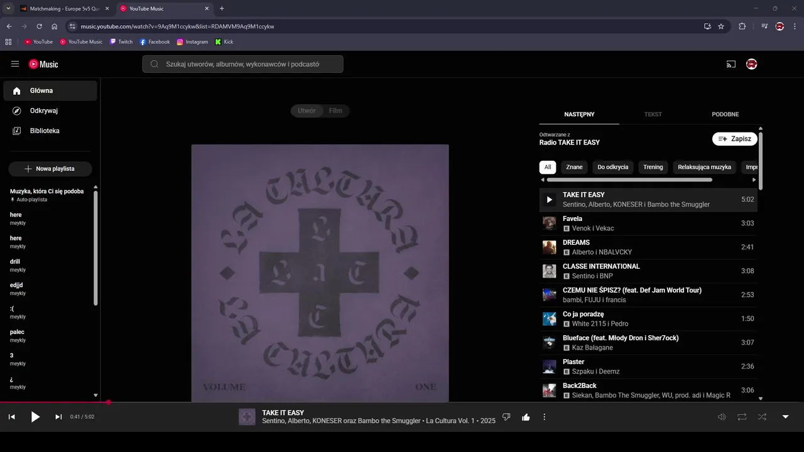Image resolution: width=804 pixels, height=452 pixels.
Task: Click the install app icon in address bar
Action: point(707,26)
